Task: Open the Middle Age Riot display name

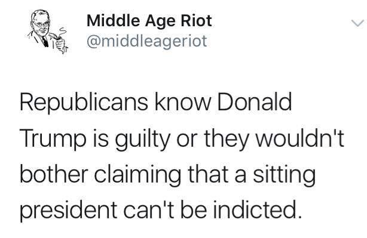Action: pos(149,21)
